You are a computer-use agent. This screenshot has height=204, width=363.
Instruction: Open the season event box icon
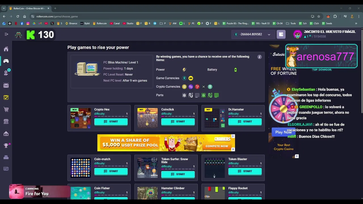click(6, 85)
